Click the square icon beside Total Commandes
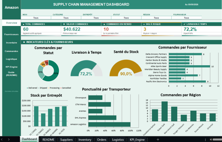Image resolution: width=222 pixels, height=142 pixels. click(23, 24)
